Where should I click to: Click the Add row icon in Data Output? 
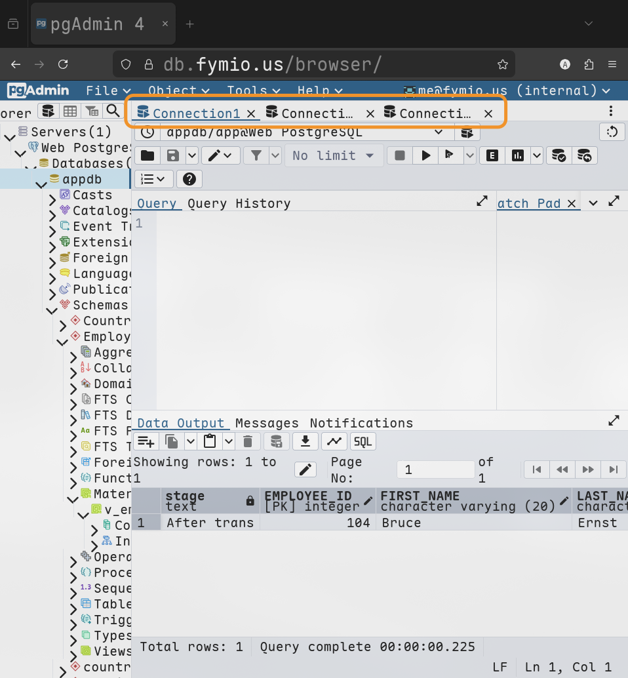pos(146,441)
